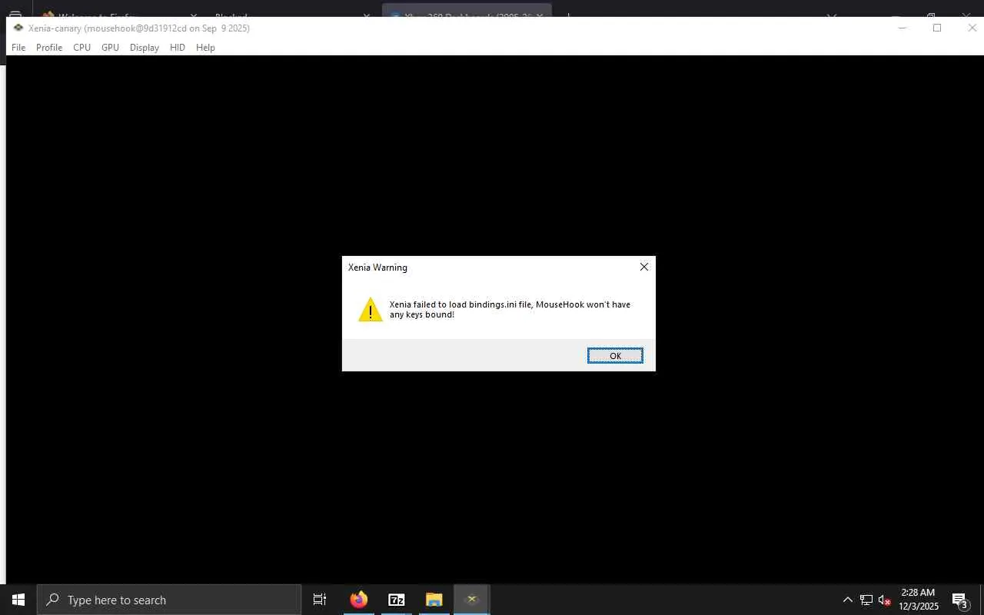Image resolution: width=984 pixels, height=615 pixels.
Task: Click the yellow warning triangle icon
Action: coord(371,310)
